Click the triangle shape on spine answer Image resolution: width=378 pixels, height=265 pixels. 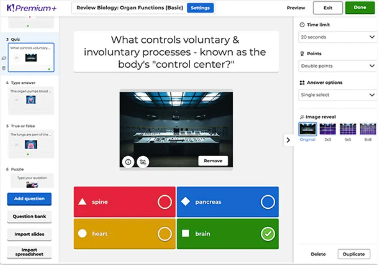[82, 202]
